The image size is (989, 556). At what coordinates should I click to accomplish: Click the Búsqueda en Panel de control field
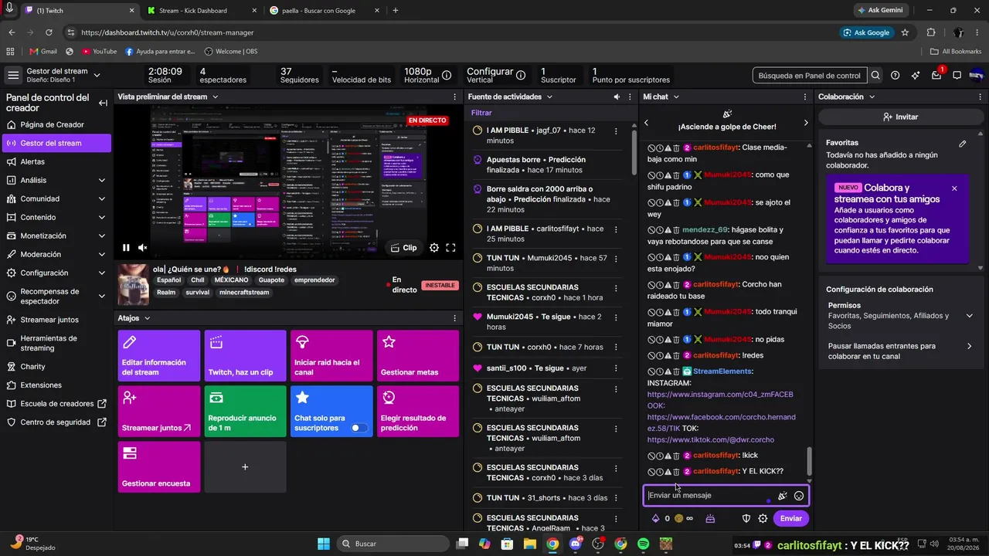pyautogui.click(x=809, y=76)
